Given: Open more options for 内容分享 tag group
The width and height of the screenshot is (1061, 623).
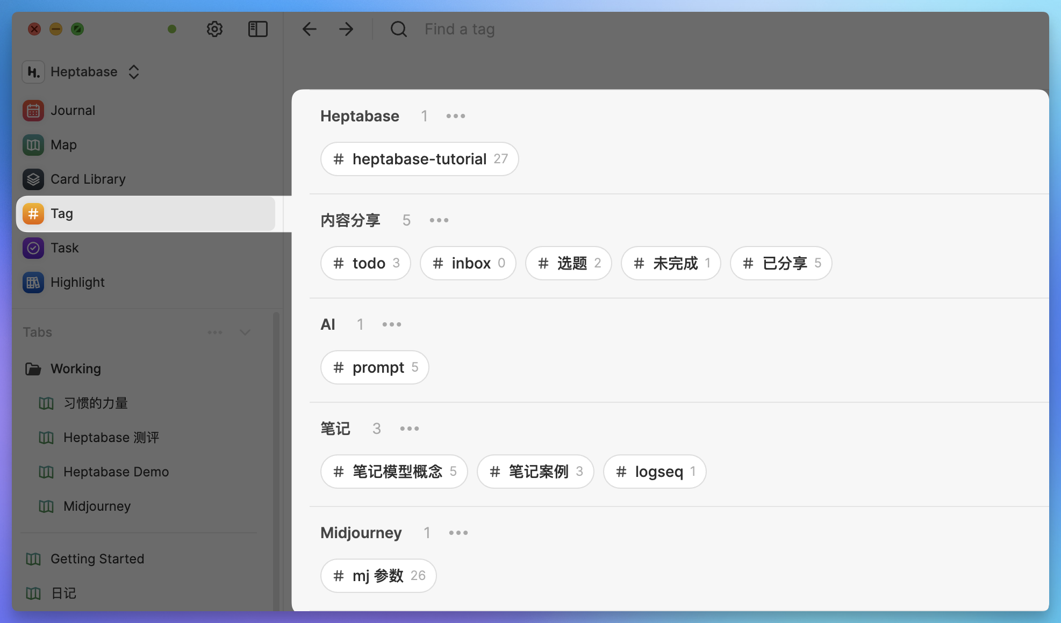Looking at the screenshot, I should 439,220.
